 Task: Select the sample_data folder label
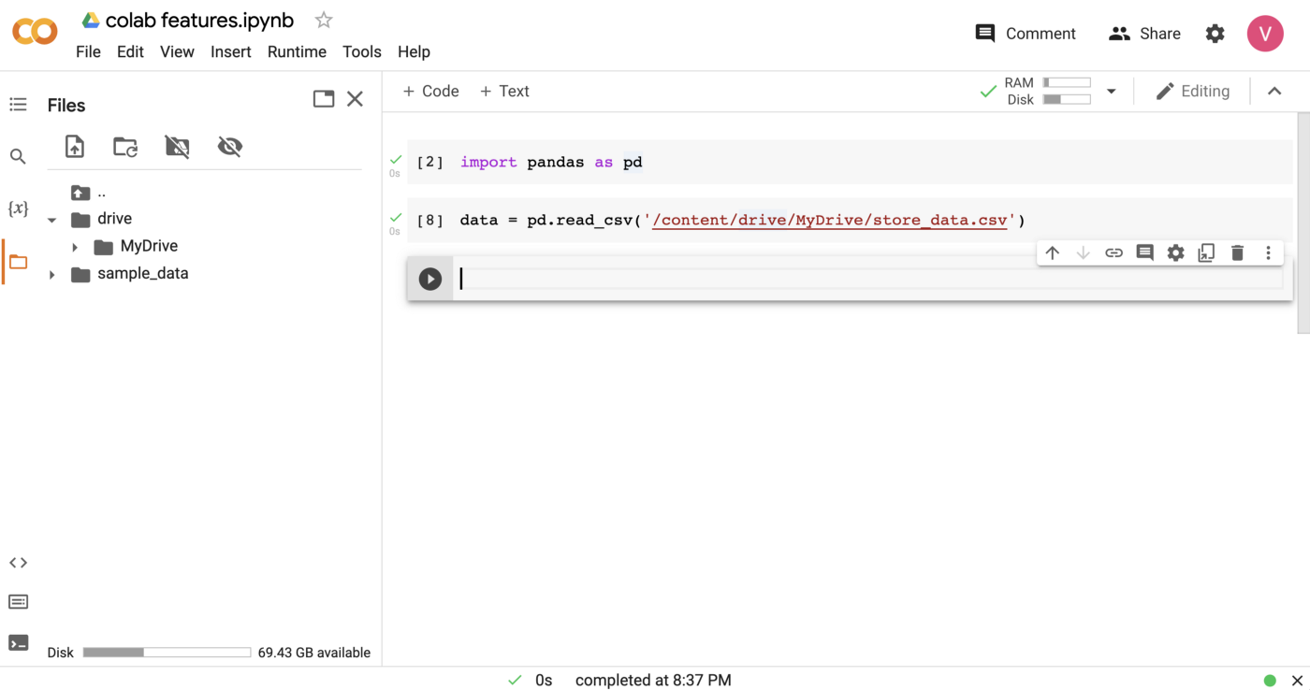pos(143,274)
